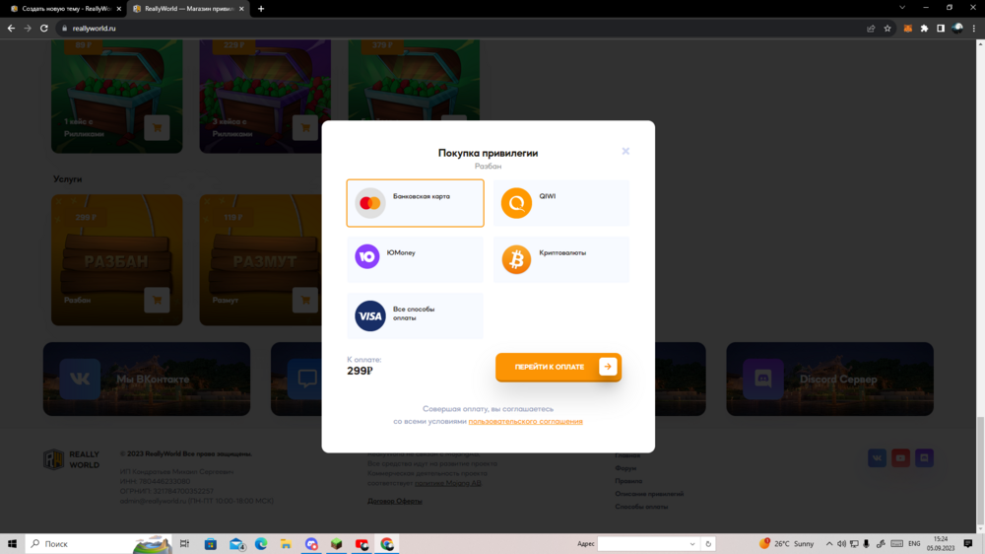Open Описание привилегий footer link

coord(649,494)
